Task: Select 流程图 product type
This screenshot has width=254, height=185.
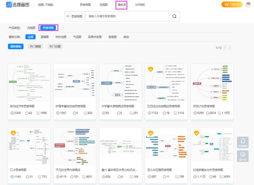Action: (31, 28)
